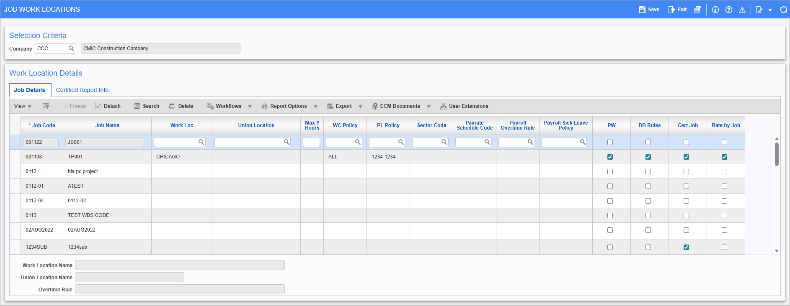Uncheck Cert Job for 1234SUB

686,247
